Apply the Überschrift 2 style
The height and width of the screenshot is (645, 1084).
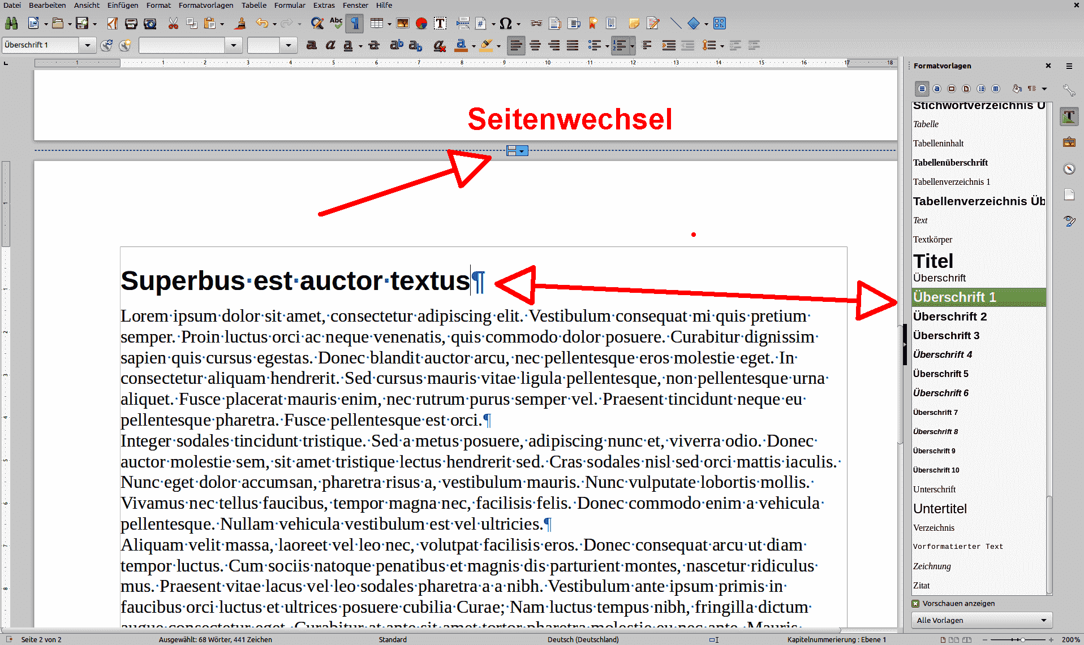coord(950,316)
